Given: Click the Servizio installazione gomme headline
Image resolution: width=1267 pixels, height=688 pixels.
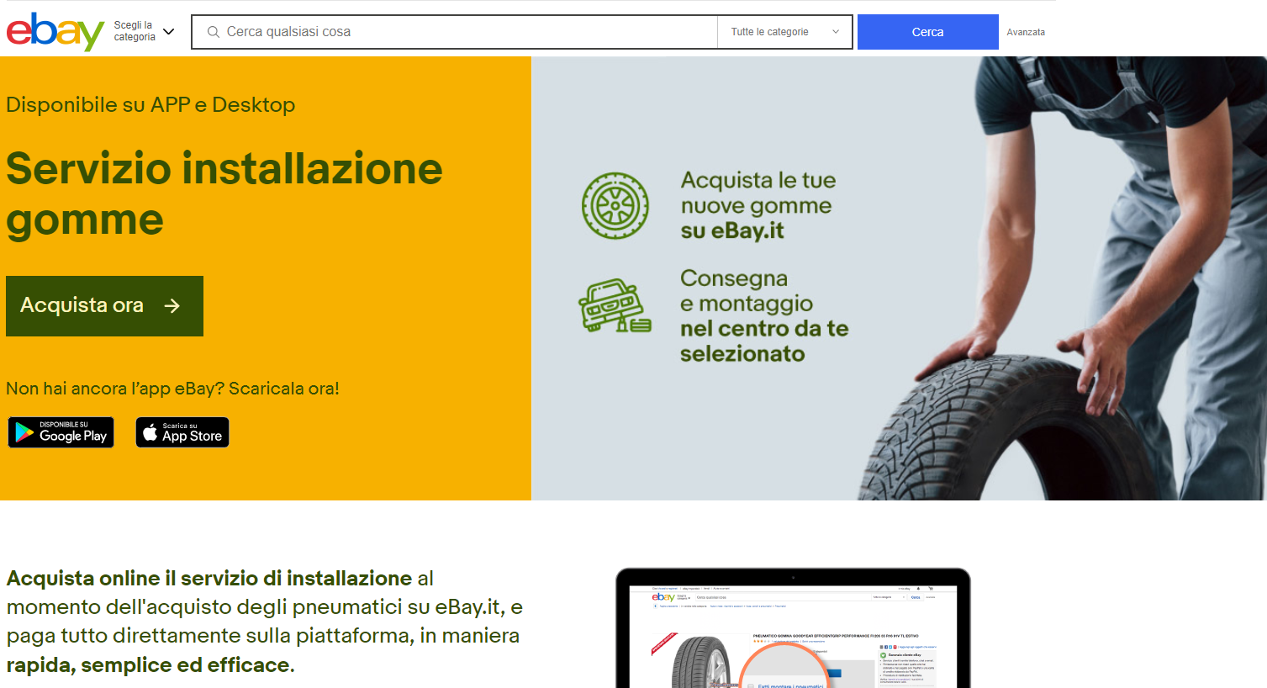Looking at the screenshot, I should [224, 193].
